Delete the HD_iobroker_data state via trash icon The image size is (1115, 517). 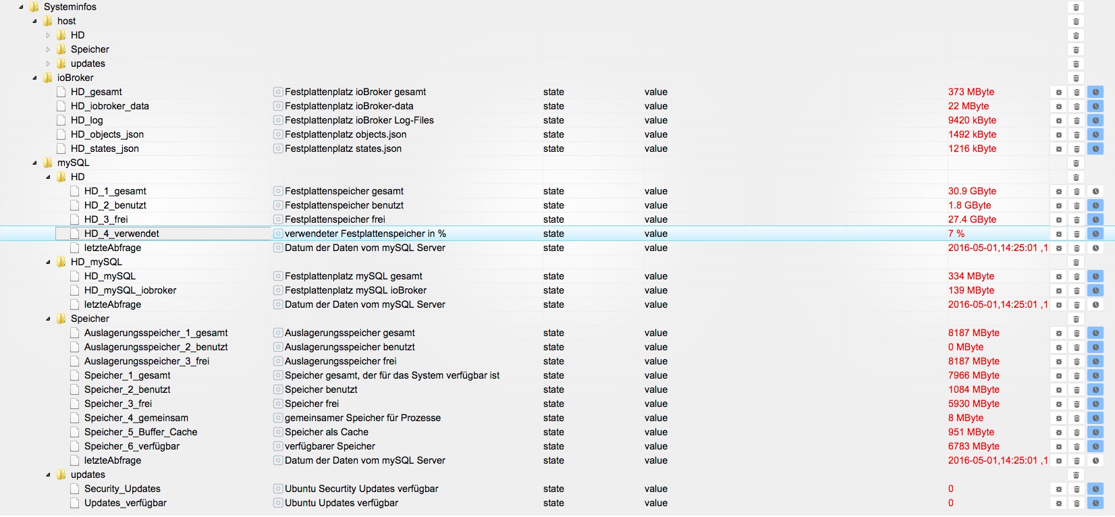click(1077, 107)
